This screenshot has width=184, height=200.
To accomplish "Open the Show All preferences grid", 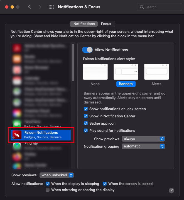I will (x=51, y=7).
